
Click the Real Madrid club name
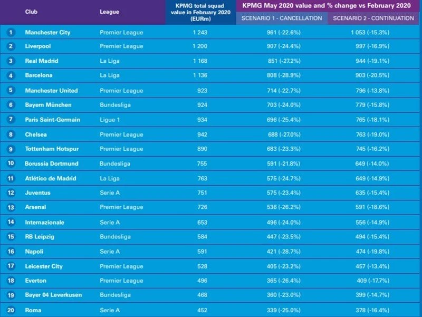(x=42, y=61)
